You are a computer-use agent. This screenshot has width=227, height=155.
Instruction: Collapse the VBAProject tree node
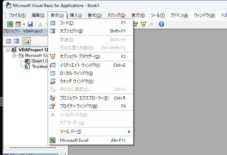tap(7, 50)
